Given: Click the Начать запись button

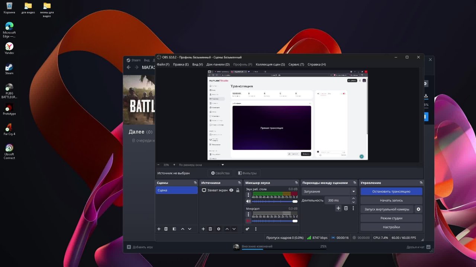Looking at the screenshot, I should (x=391, y=200).
